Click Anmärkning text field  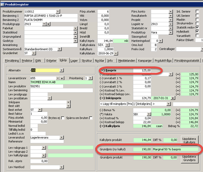51,45
